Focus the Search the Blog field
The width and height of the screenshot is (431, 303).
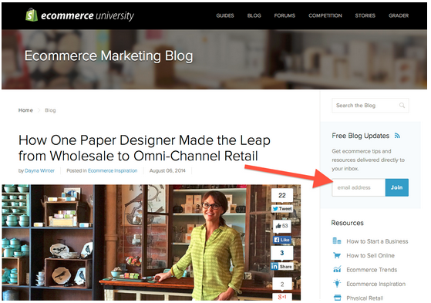click(370, 106)
